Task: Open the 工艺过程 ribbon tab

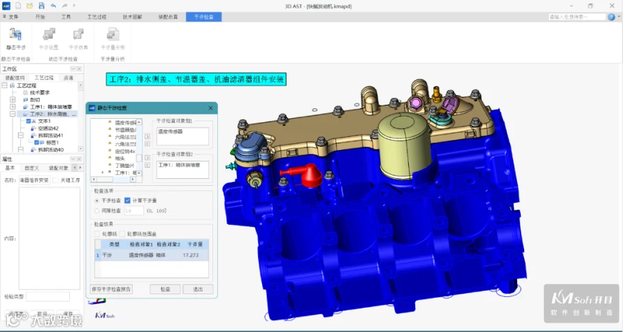Action: coord(97,17)
